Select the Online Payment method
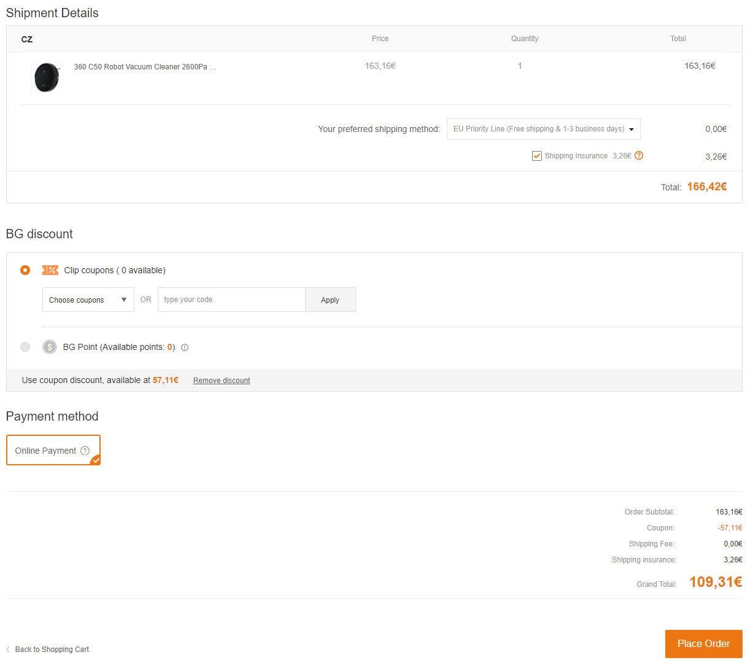 tap(53, 450)
